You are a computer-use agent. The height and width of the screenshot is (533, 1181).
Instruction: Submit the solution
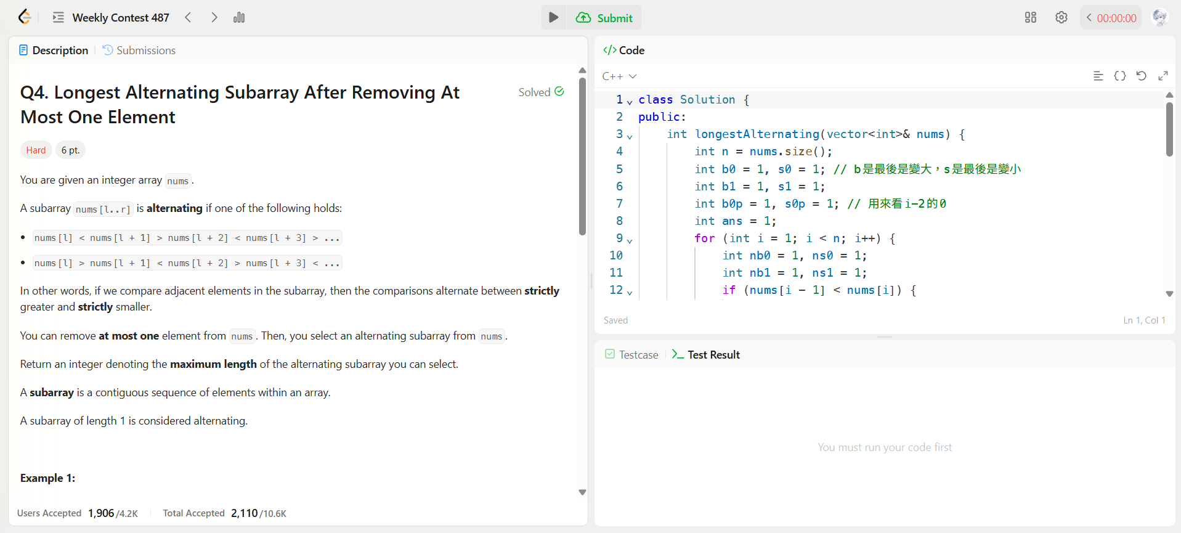click(604, 18)
